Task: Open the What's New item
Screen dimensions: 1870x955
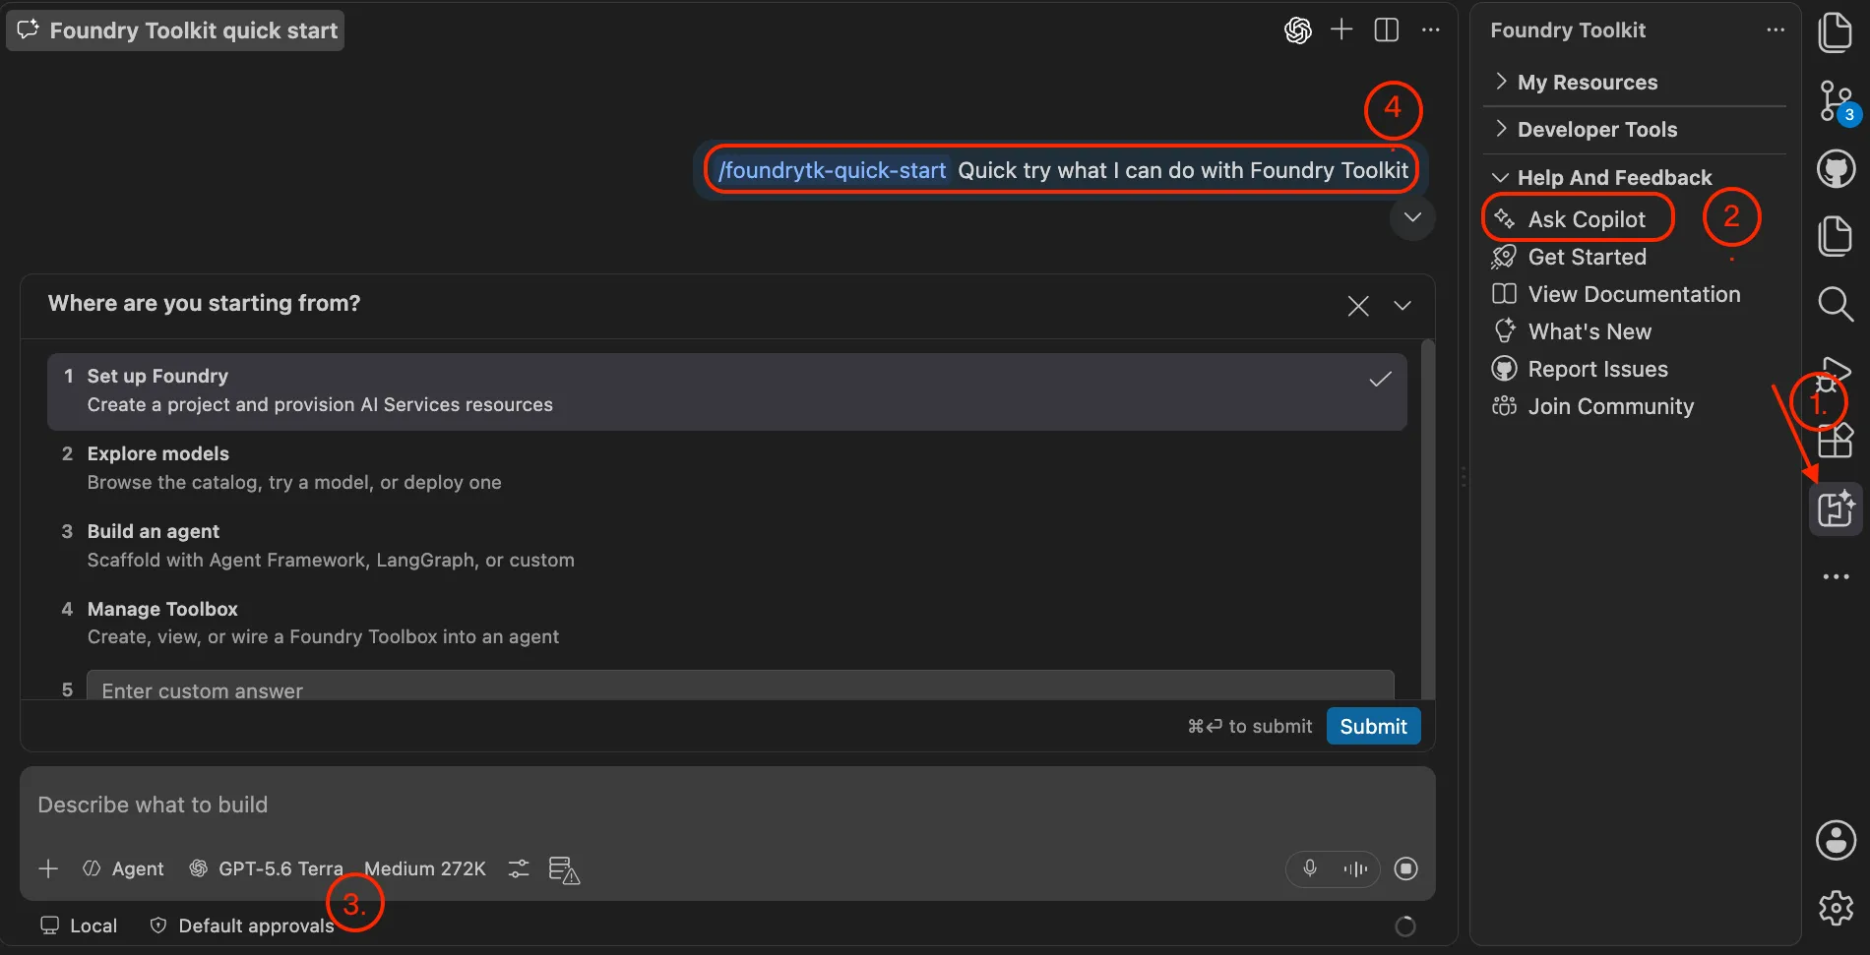Action: point(1589,331)
